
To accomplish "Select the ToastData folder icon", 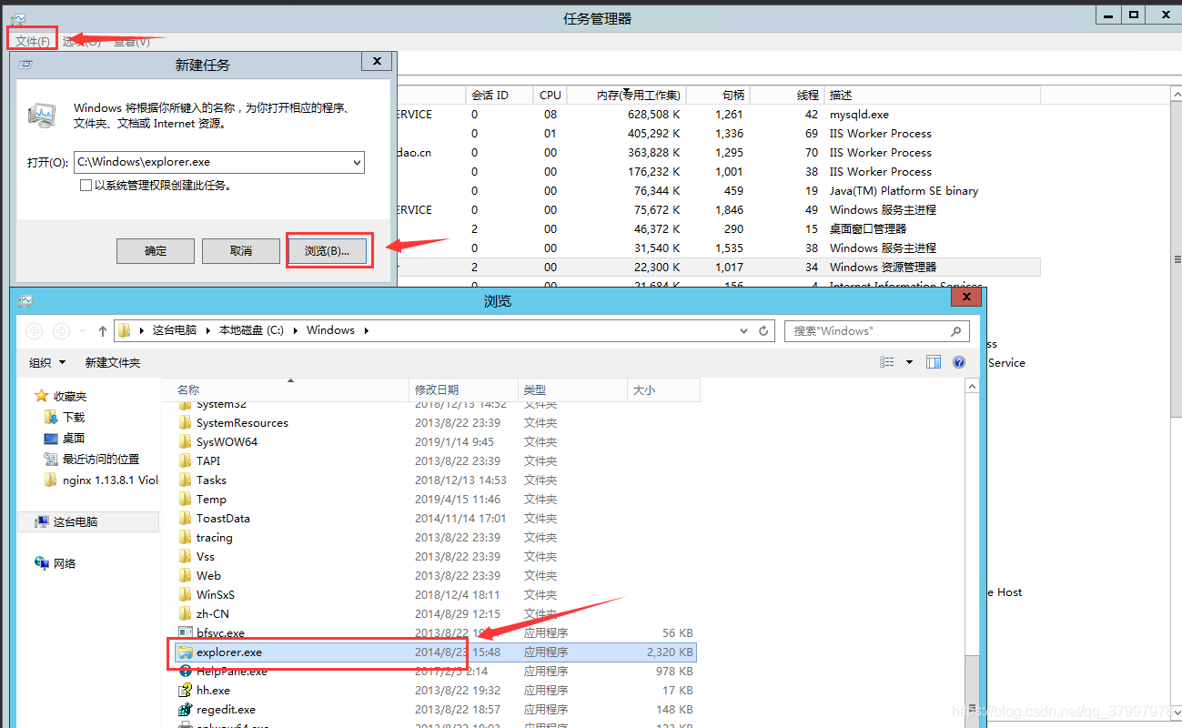I will click(x=186, y=519).
